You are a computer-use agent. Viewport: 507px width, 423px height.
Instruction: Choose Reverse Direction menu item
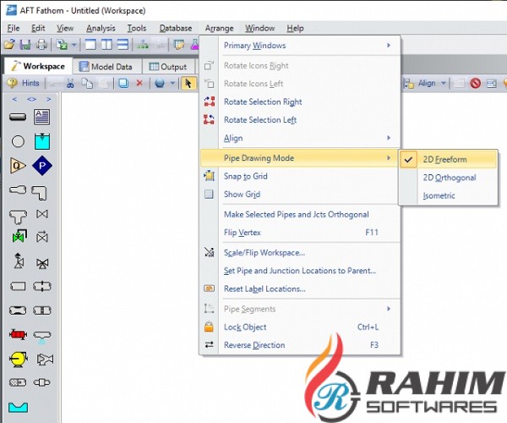[x=300, y=345]
